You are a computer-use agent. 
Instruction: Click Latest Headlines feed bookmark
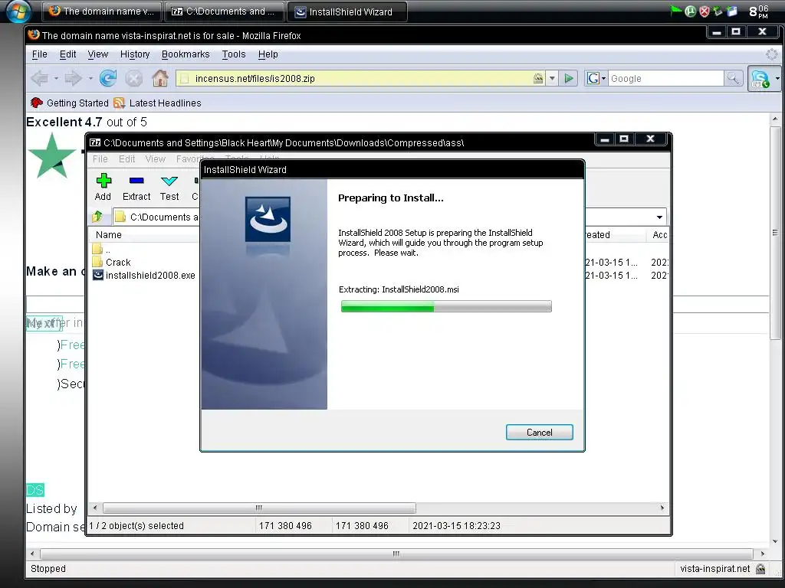coord(158,103)
